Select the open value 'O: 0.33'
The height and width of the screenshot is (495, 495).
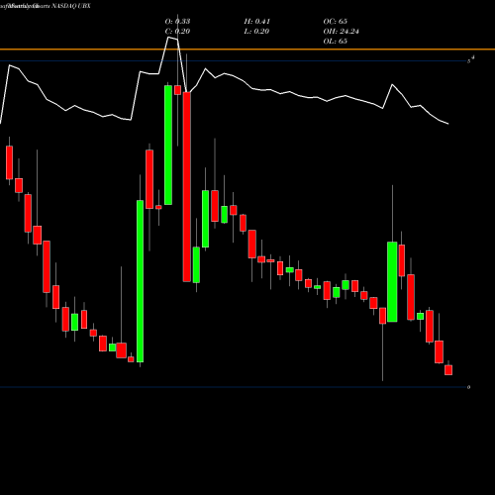[x=177, y=21]
